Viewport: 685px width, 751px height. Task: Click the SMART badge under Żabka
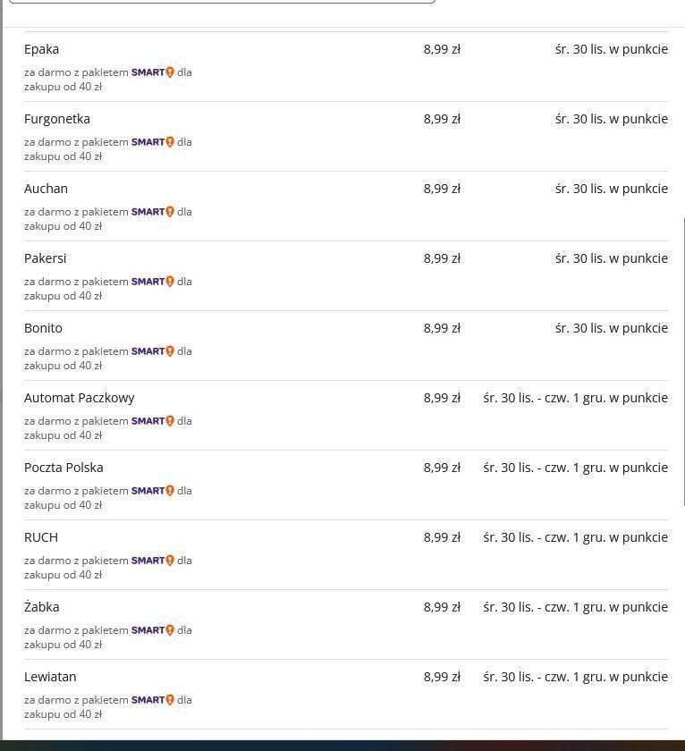click(x=152, y=630)
